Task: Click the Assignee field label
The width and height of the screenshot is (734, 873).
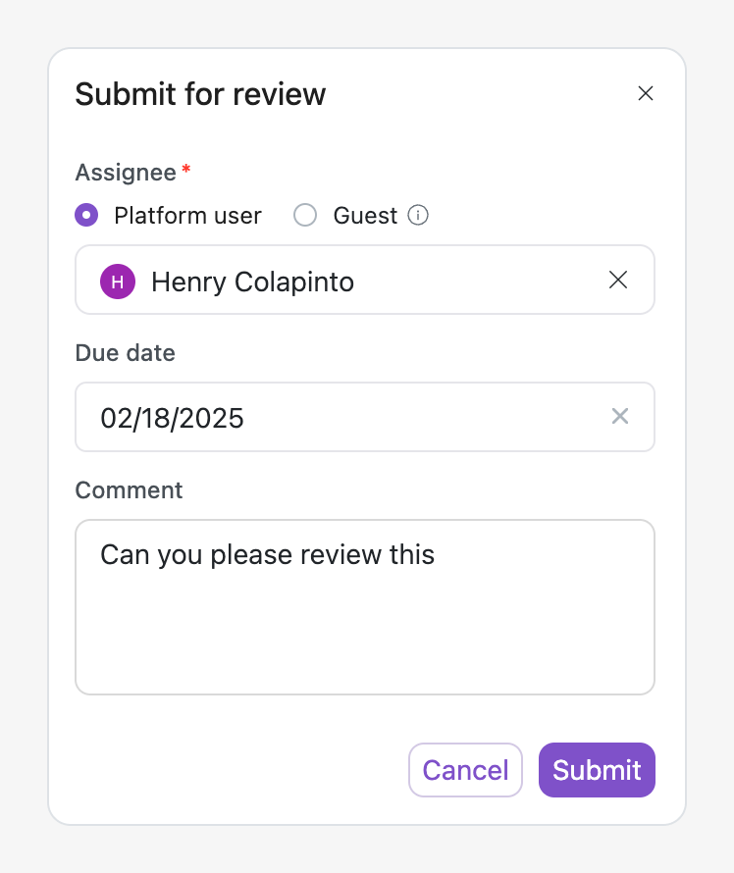Action: click(126, 173)
